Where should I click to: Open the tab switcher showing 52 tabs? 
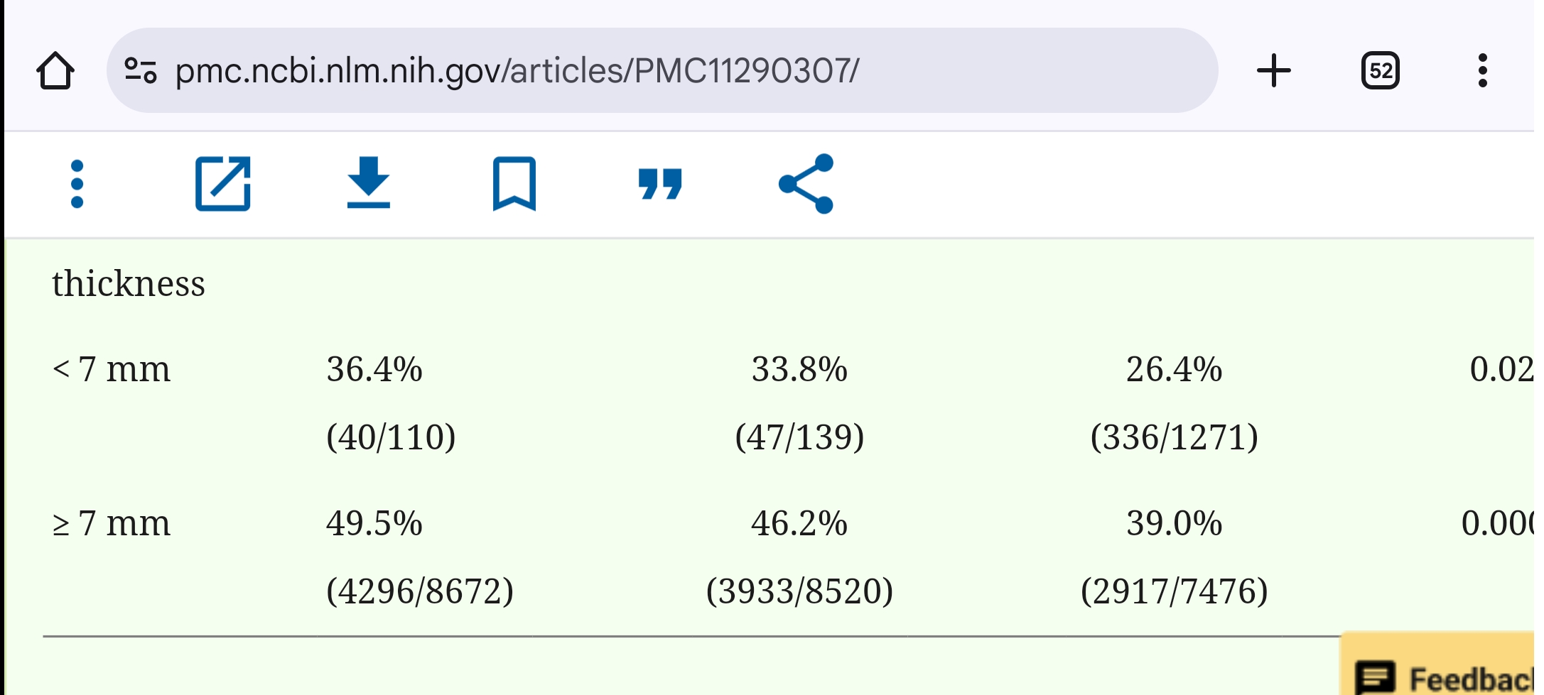click(1380, 71)
